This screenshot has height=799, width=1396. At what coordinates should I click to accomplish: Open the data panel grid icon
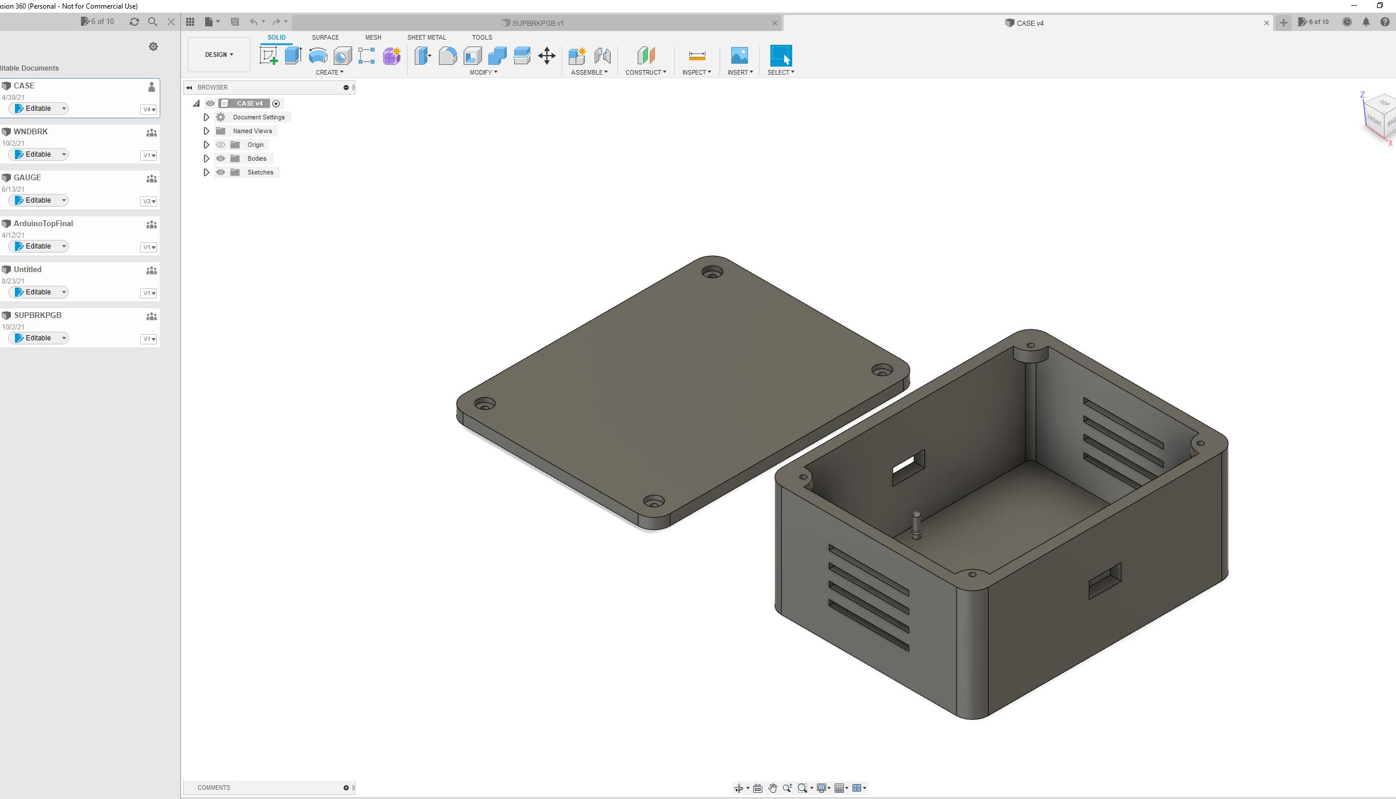[190, 22]
